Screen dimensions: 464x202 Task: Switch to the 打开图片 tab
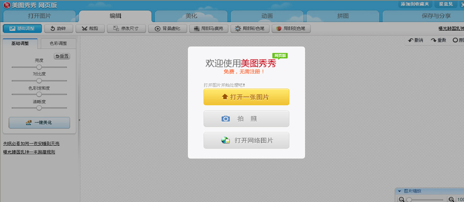point(39,16)
